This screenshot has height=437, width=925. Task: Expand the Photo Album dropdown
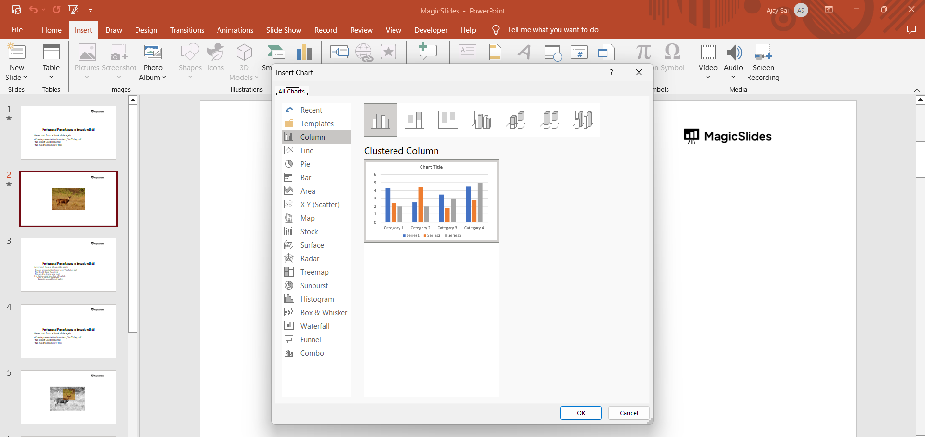(164, 78)
